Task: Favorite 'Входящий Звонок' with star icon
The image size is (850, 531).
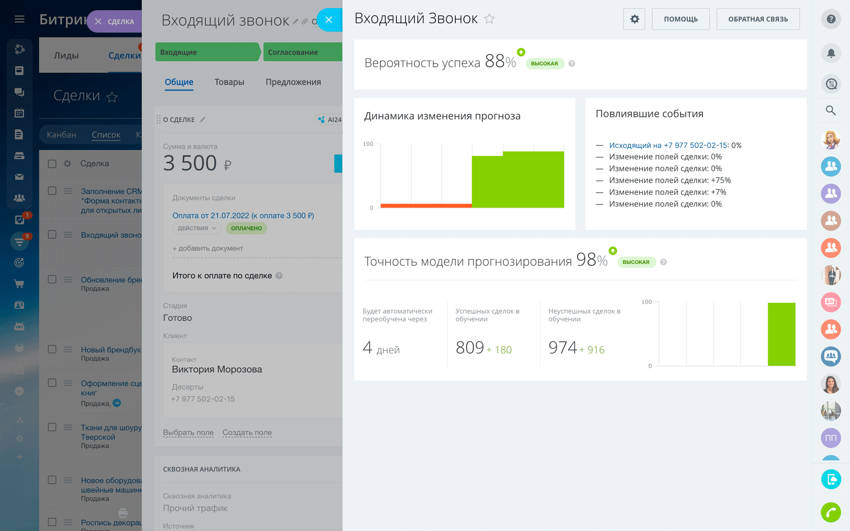Action: [x=489, y=19]
